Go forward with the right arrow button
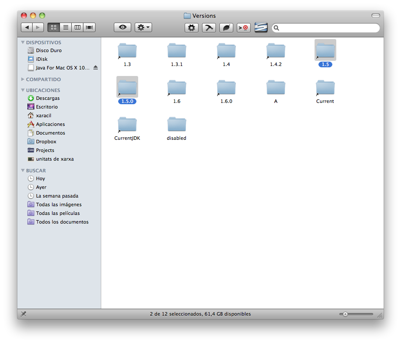Image resolution: width=401 pixels, height=343 pixels. click(38, 27)
